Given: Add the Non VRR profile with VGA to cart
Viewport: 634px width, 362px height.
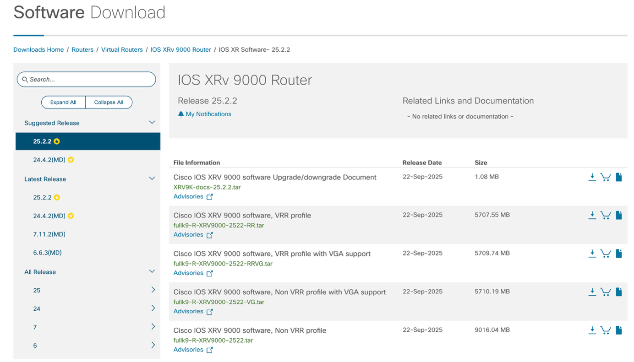Looking at the screenshot, I should click(x=606, y=292).
